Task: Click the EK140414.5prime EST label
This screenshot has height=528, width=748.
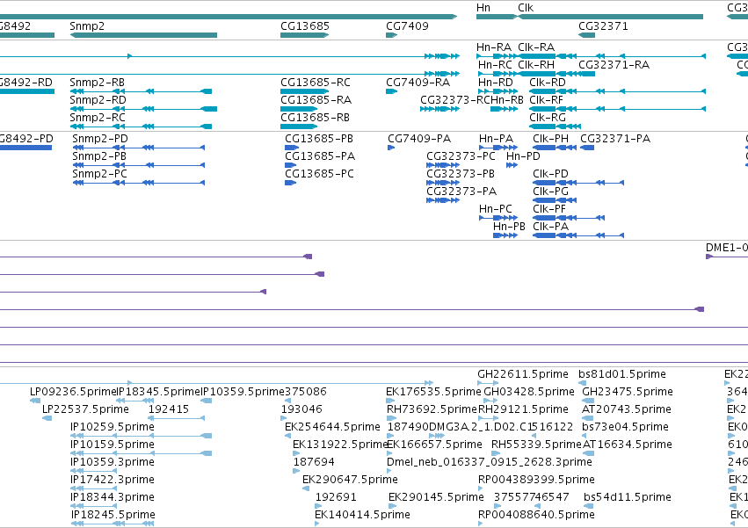Action: click(x=362, y=515)
